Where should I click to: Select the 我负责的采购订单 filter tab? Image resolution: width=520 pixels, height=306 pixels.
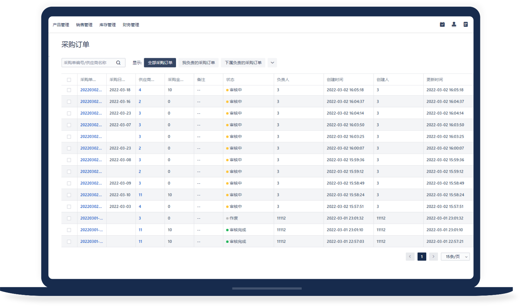click(198, 63)
